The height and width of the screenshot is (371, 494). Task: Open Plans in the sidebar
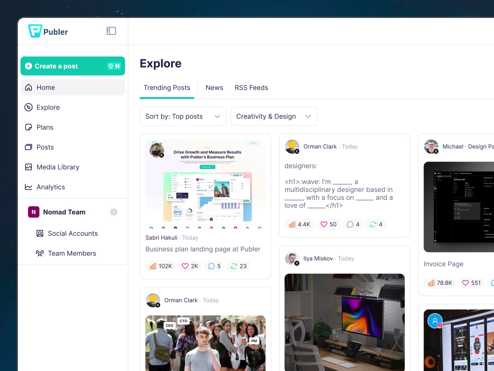point(73,127)
